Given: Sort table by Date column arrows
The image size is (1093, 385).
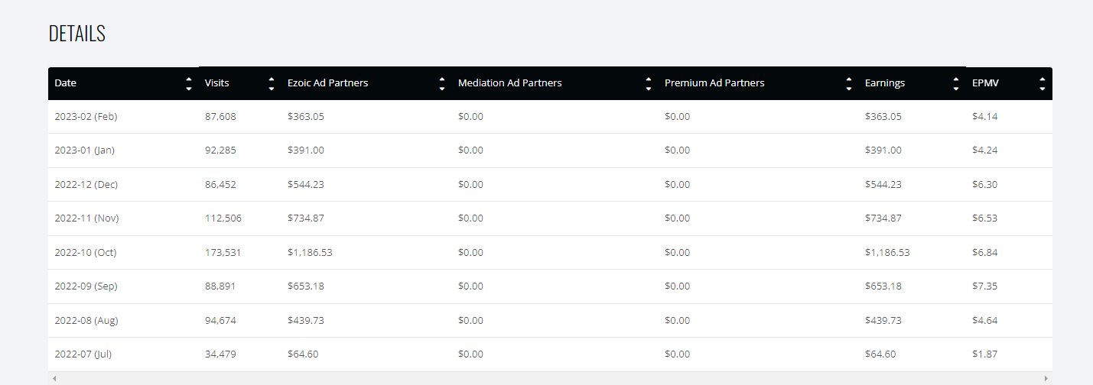Looking at the screenshot, I should tap(189, 83).
